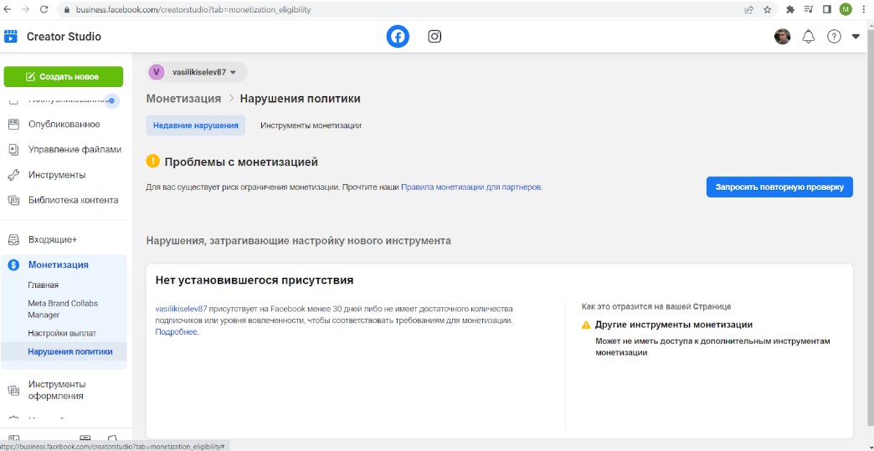Open the top-right account dropdown arrow
874x451 pixels.
click(856, 37)
